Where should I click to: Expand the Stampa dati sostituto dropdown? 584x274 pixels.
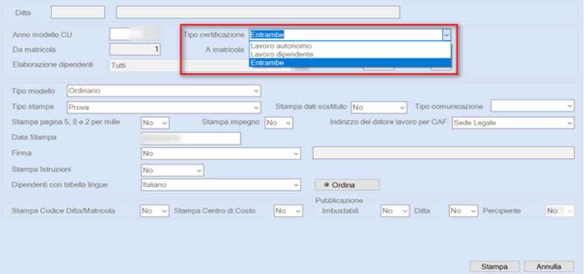coord(379,108)
